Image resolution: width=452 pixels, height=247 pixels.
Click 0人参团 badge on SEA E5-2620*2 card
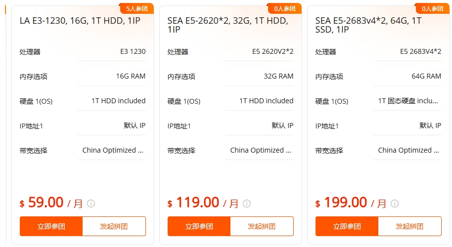[285, 8]
